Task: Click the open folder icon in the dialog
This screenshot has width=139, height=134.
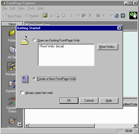Action: tap(25, 40)
